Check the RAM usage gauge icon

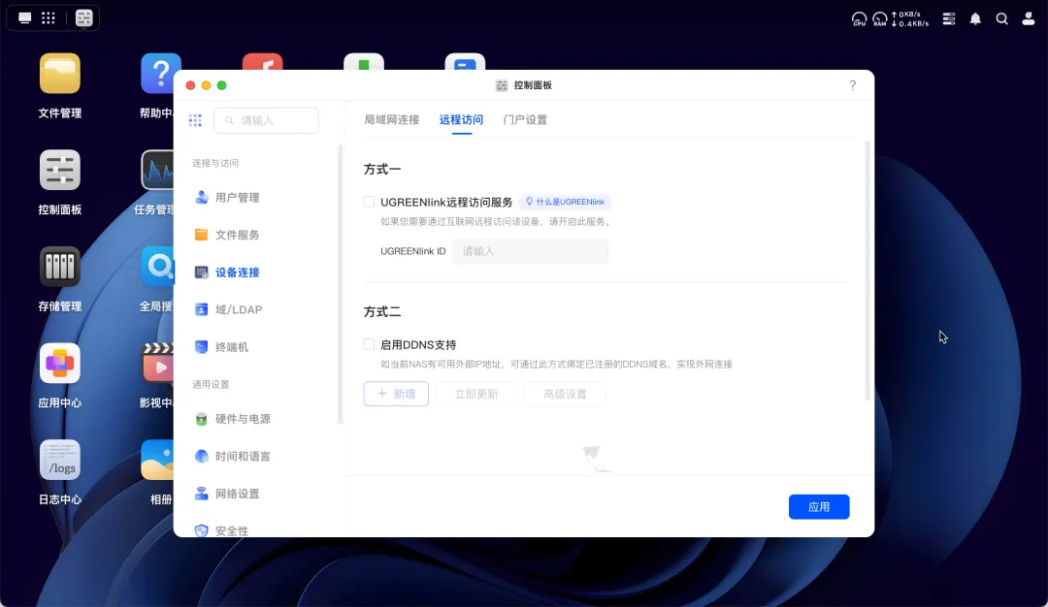point(879,18)
